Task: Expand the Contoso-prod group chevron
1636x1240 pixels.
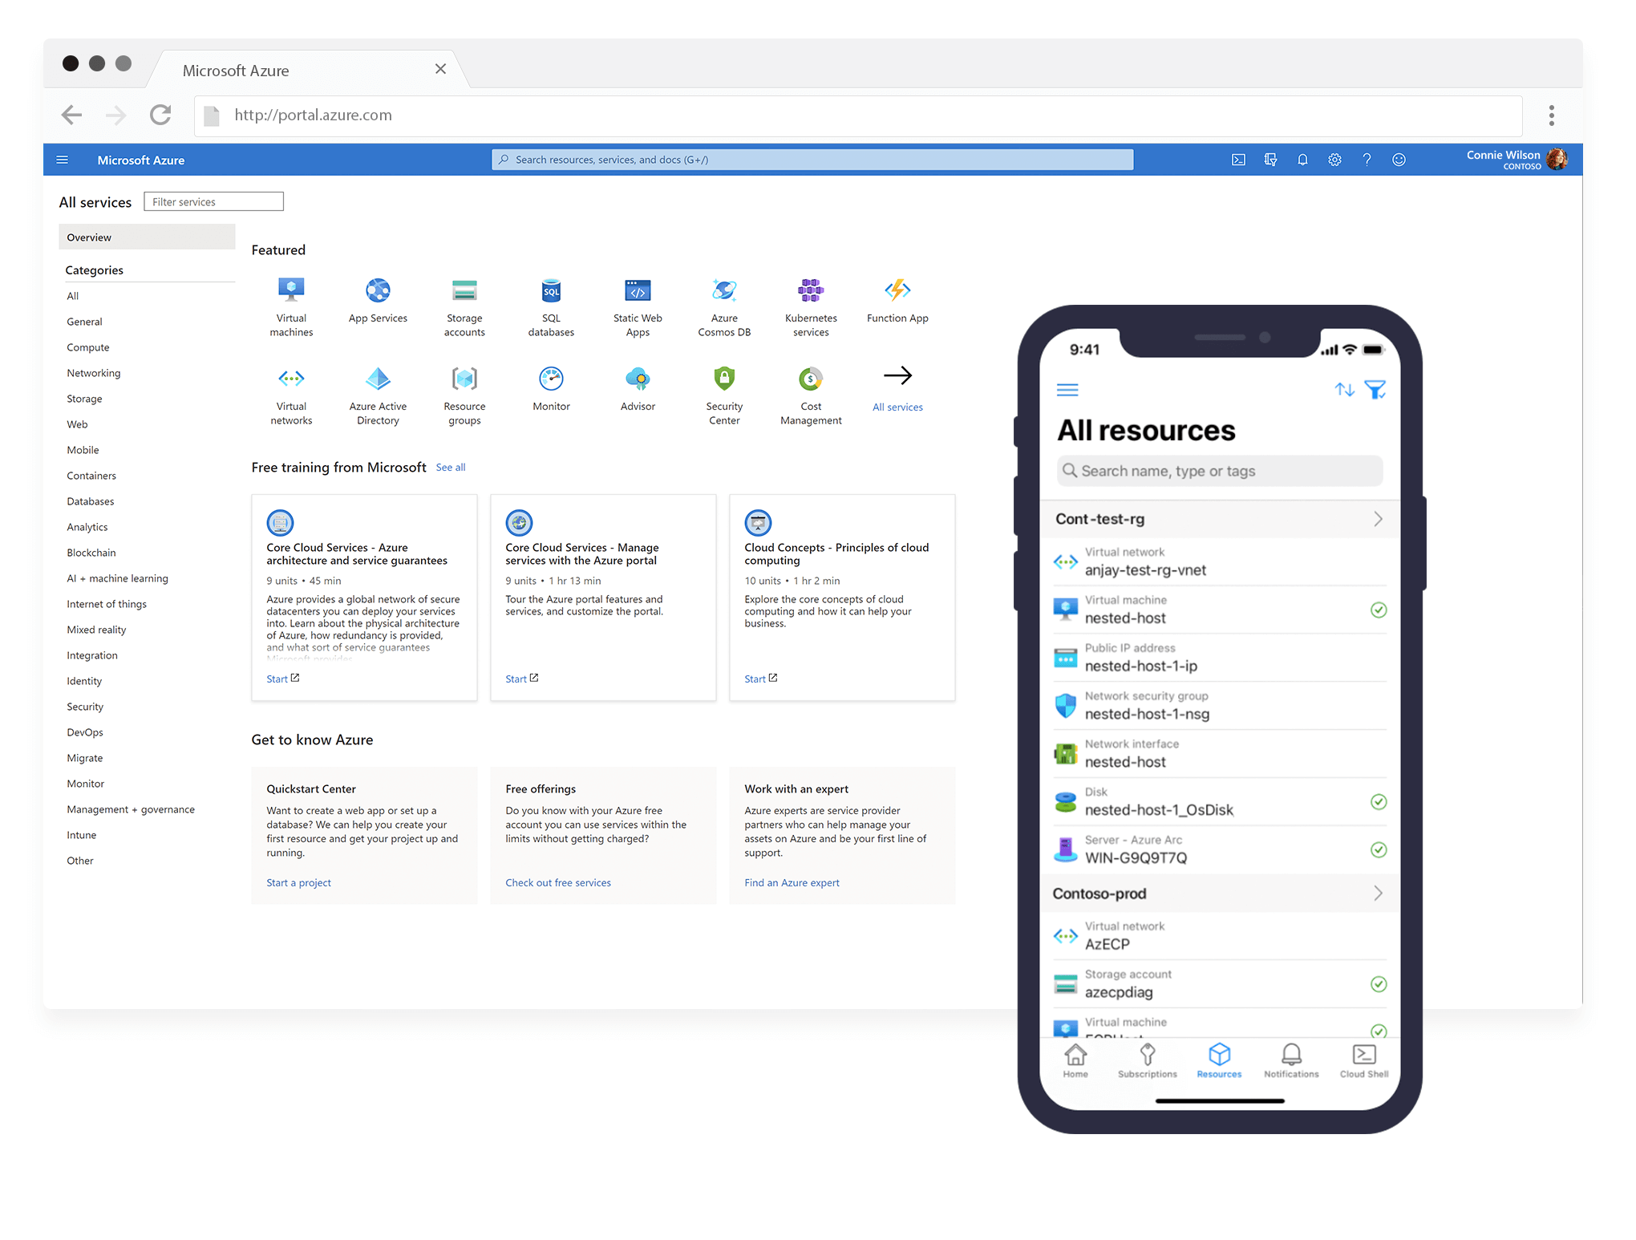Action: click(1377, 894)
